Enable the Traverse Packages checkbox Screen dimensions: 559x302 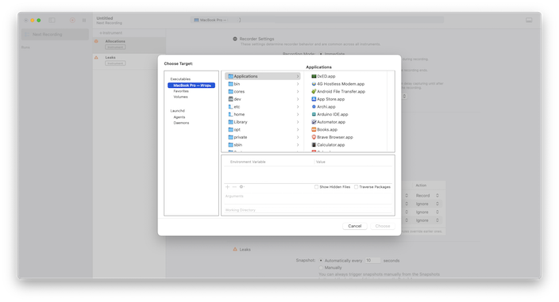coord(357,187)
